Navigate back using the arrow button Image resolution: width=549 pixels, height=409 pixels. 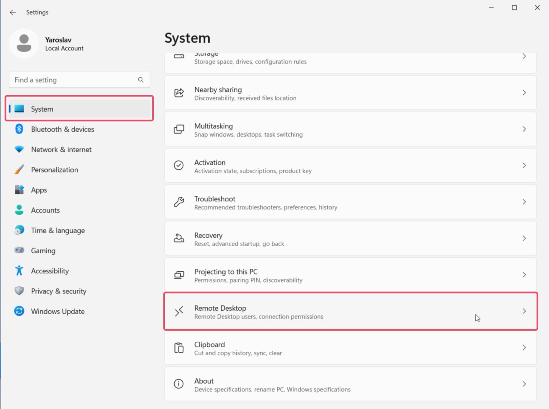(13, 12)
